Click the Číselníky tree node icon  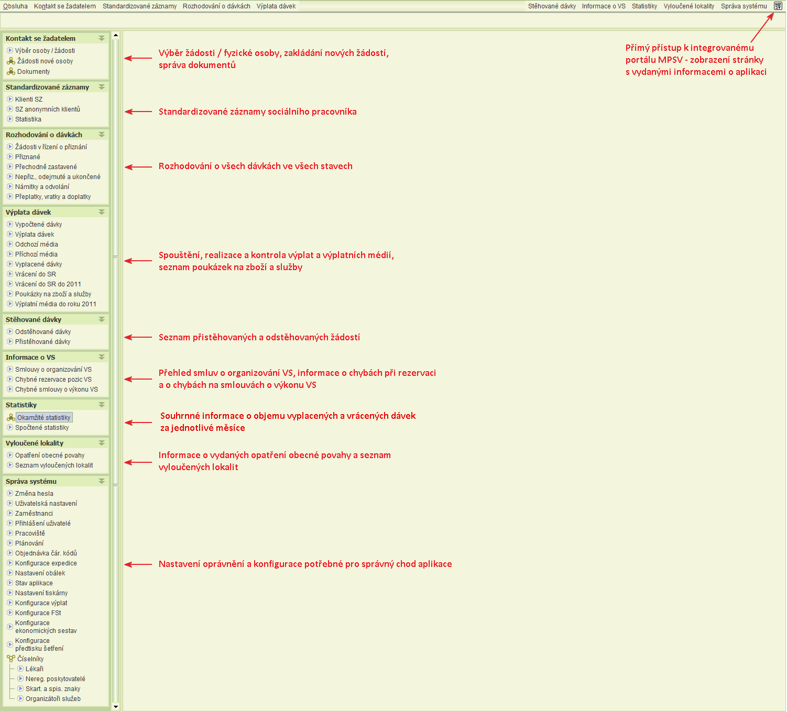tap(10, 659)
